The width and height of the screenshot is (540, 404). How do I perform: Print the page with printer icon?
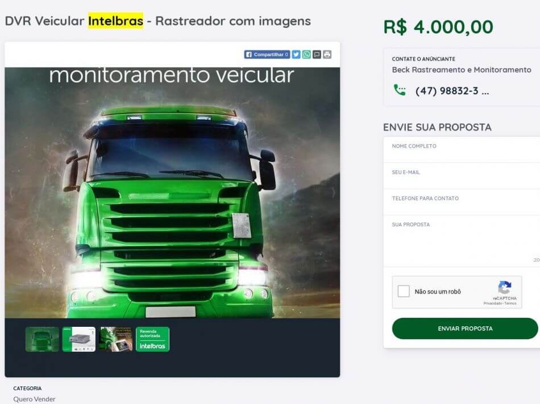coord(327,54)
